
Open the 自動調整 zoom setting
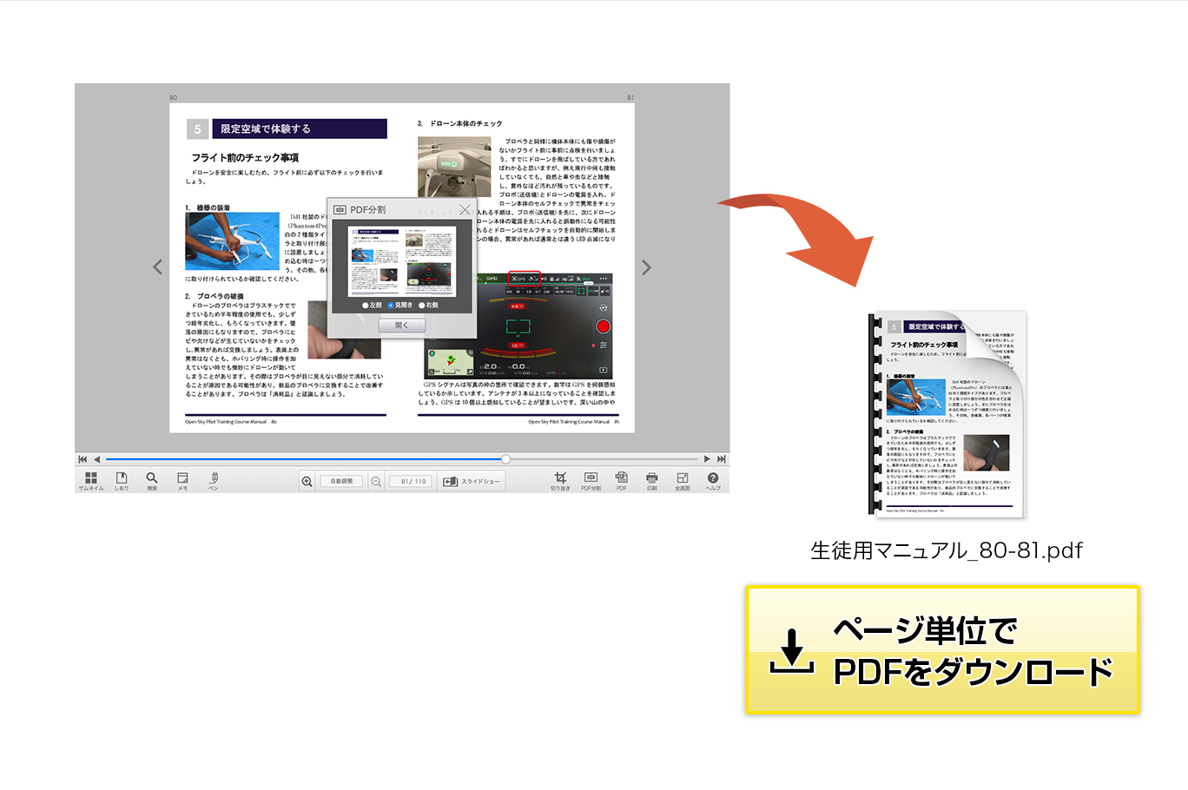click(340, 480)
